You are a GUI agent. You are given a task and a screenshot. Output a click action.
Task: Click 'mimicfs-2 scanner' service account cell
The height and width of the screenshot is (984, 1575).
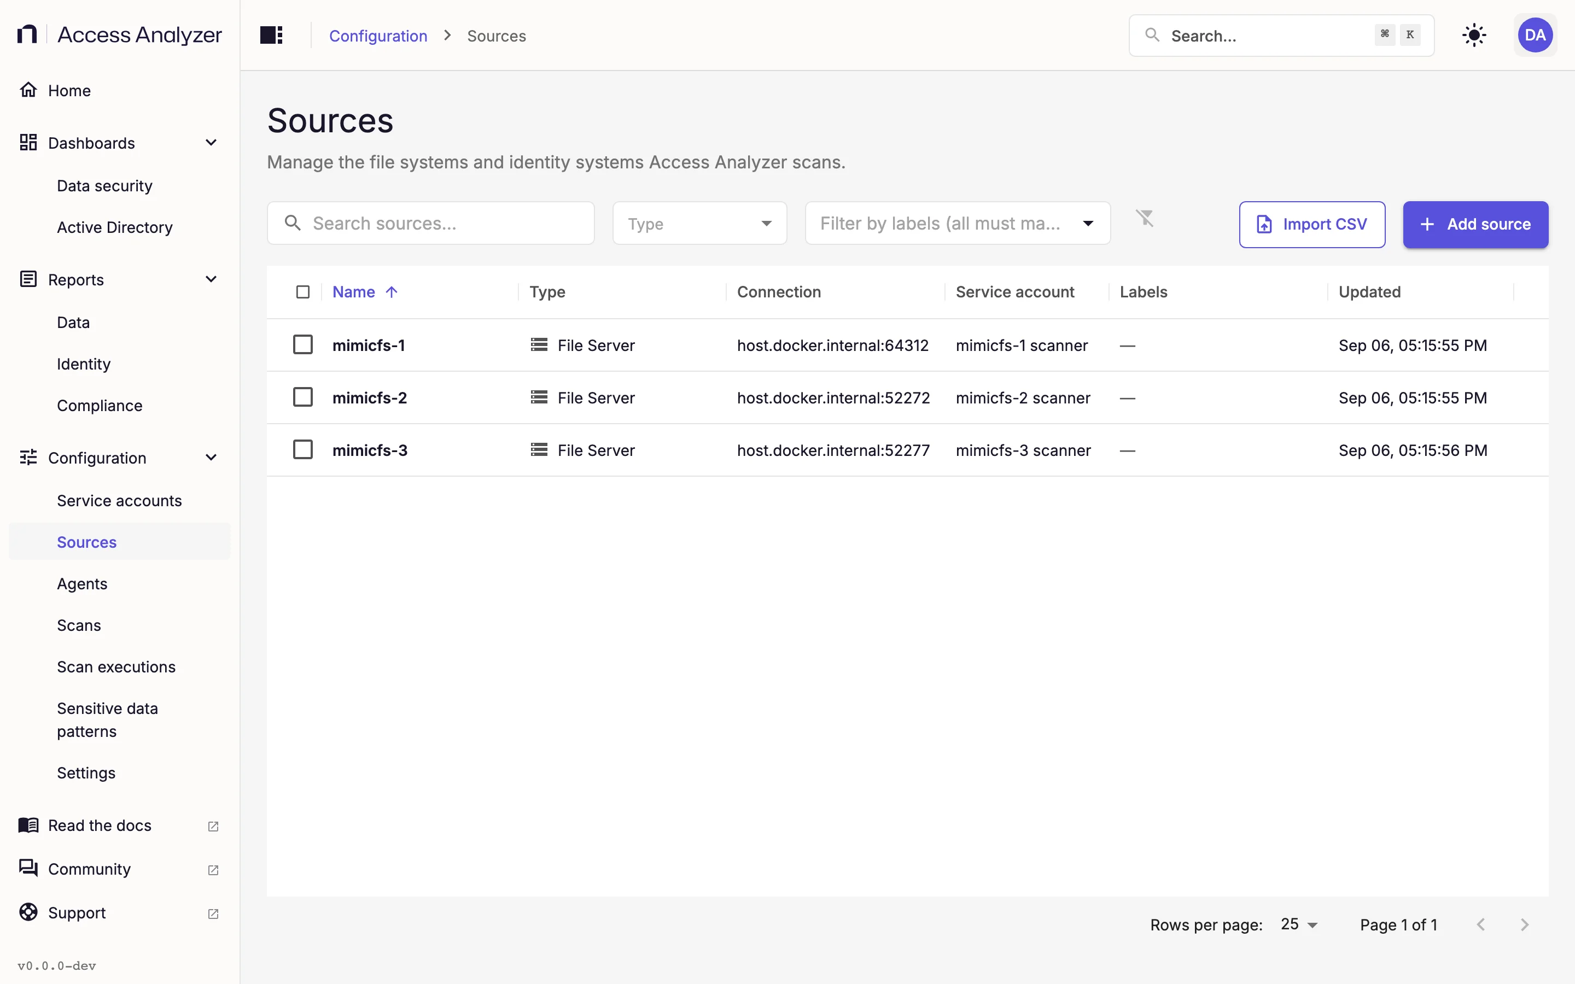(x=1023, y=397)
